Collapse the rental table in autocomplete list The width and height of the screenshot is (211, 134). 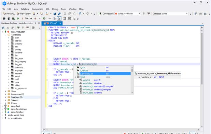[75, 77]
